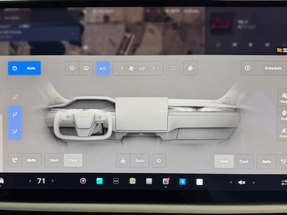
Task: Tap the passenger seat heater icon
Action: pos(282,162)
